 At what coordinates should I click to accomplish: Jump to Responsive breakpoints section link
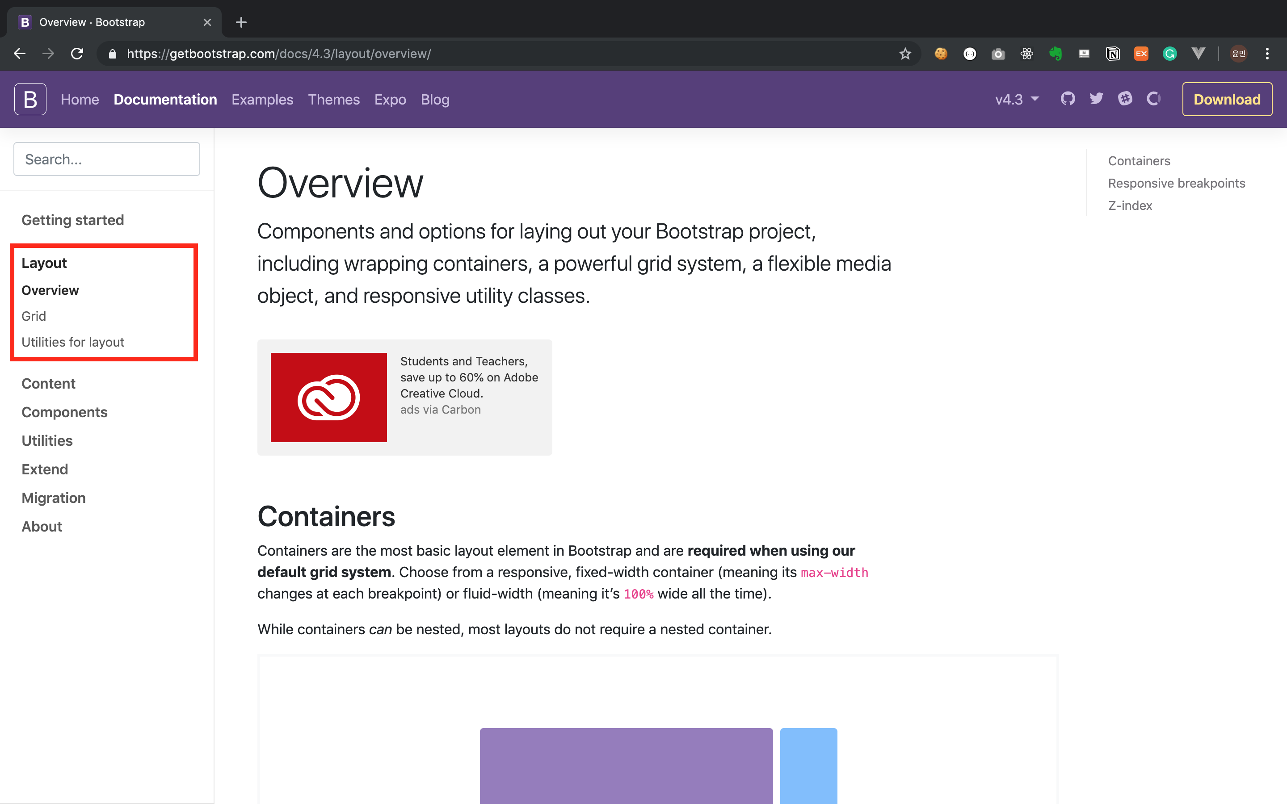pyautogui.click(x=1176, y=184)
